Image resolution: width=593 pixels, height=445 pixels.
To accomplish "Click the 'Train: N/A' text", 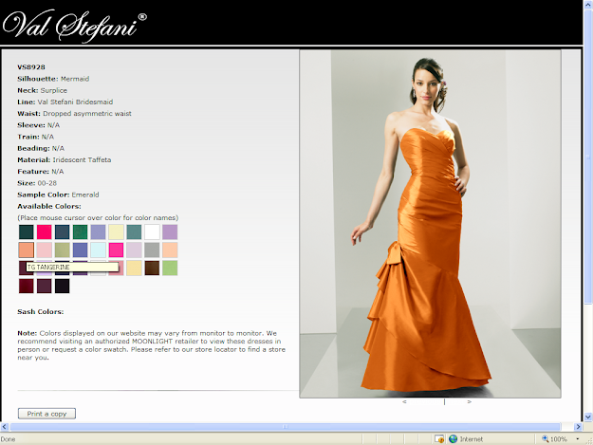I will (35, 137).
